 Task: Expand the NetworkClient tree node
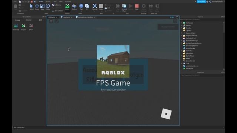(x=181, y=33)
